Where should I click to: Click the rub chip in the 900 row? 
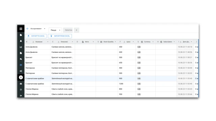click(x=139, y=78)
